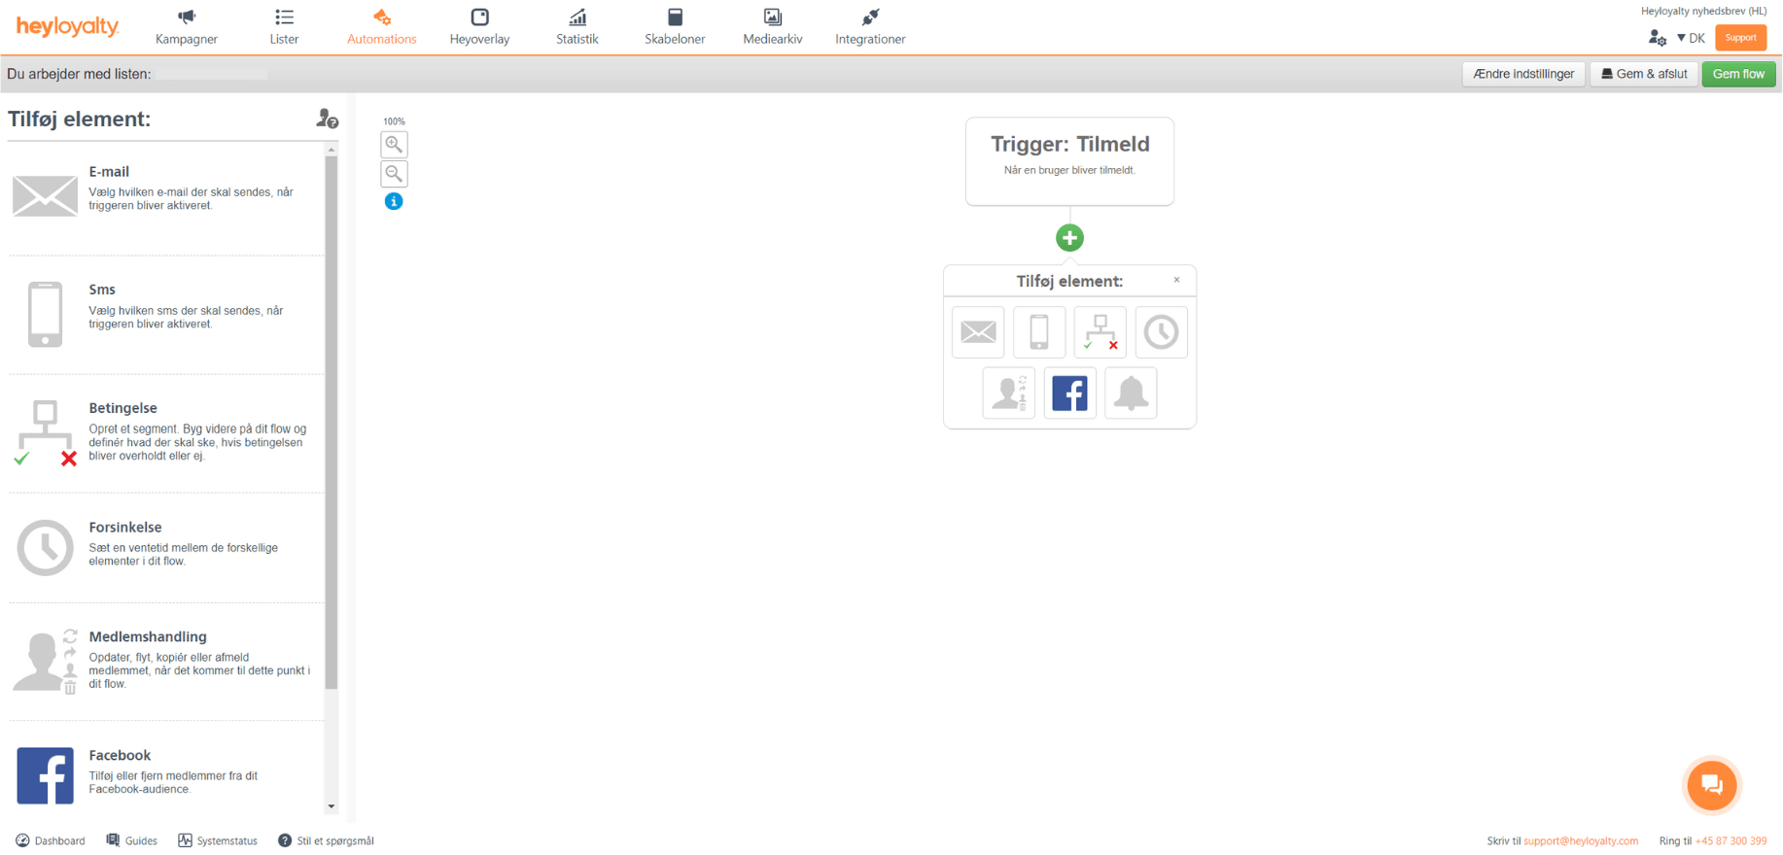Viewport: 1783px width, 855px height.
Task: Select the Sms phone icon in sidebar
Action: coord(45,314)
